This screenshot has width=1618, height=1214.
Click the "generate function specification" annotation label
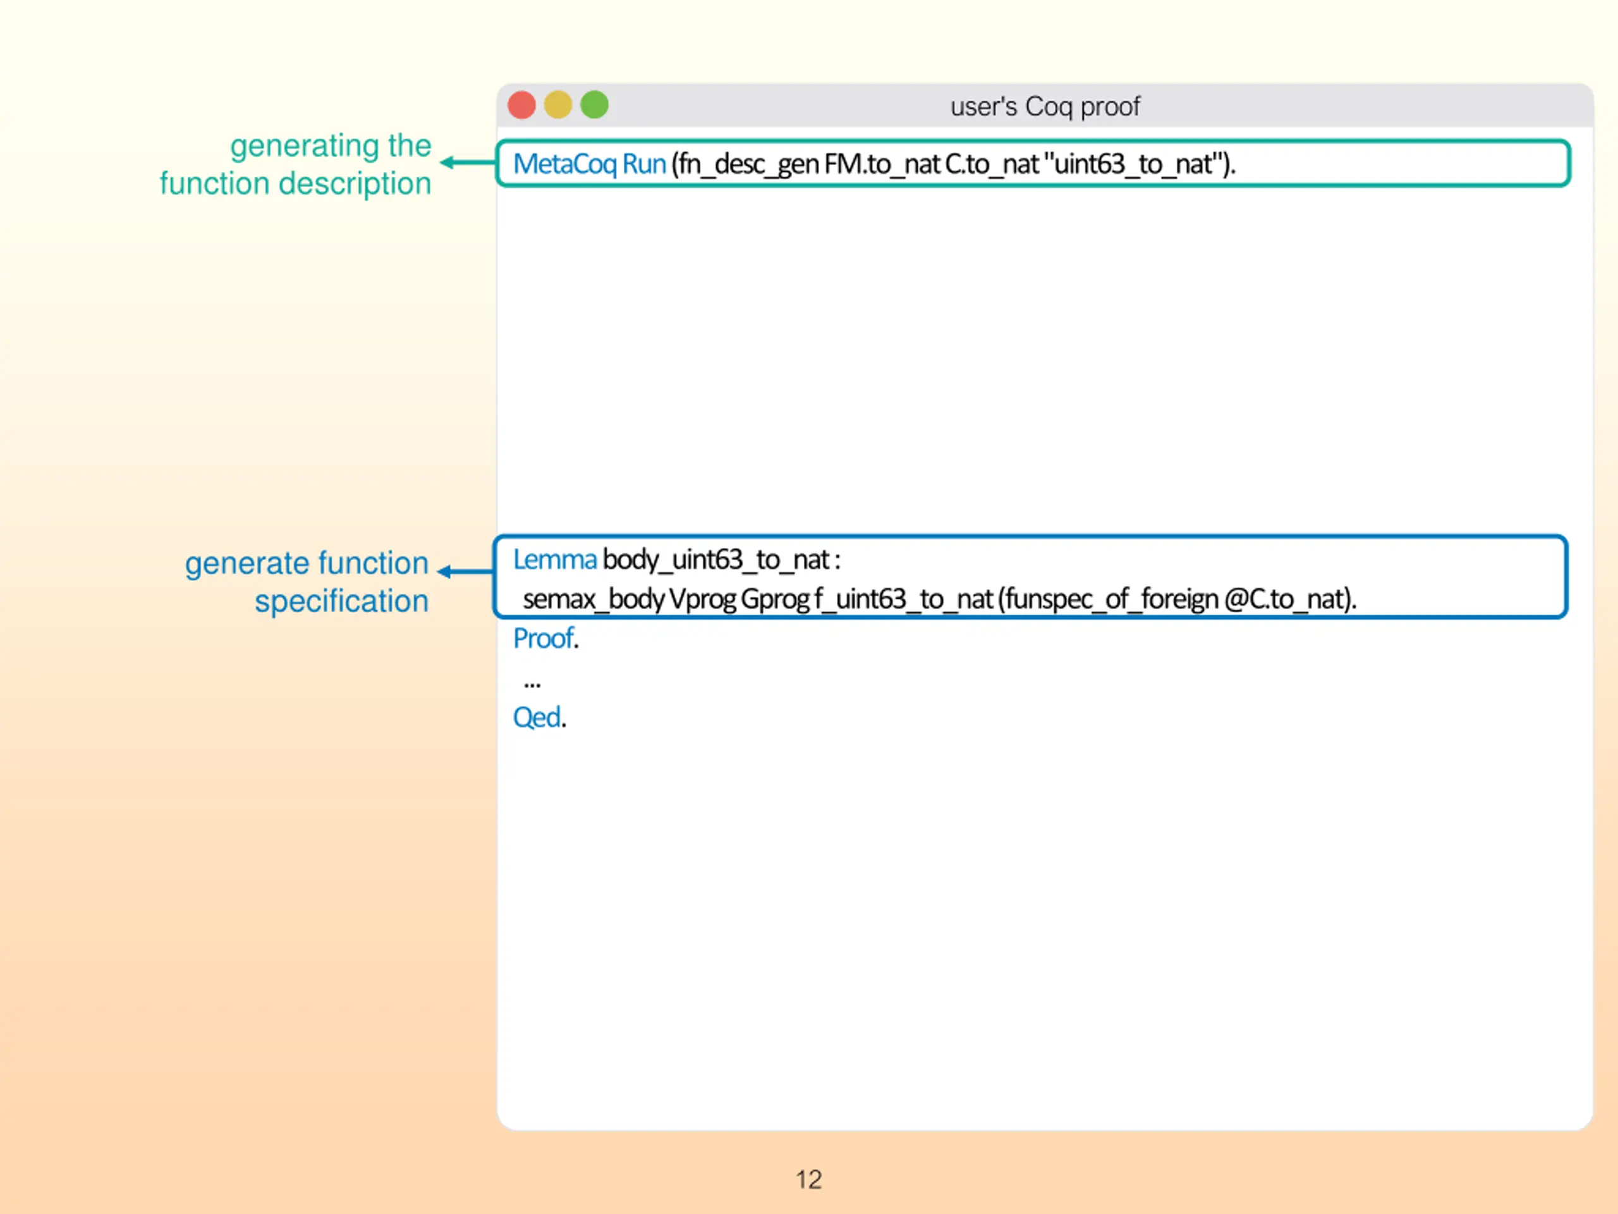tap(307, 582)
